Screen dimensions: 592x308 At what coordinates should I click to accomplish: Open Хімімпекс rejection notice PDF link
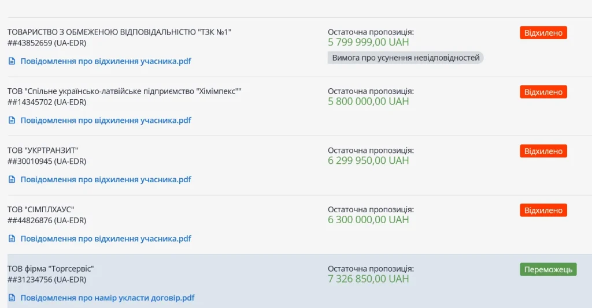106,121
